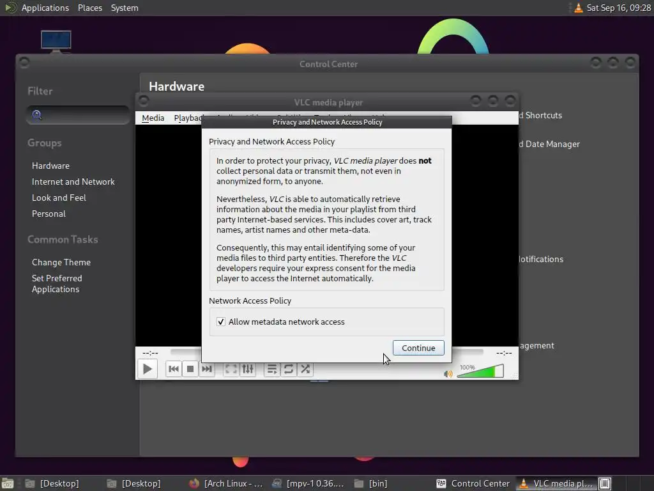The image size is (654, 491).
Task: Click the Continue button in the privacy dialog
Action: pos(418,348)
